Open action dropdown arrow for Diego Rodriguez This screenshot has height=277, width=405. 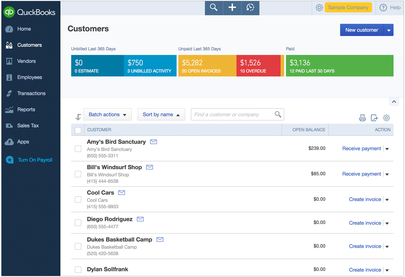387,223
